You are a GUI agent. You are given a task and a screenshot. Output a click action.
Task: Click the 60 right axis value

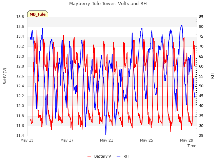coord(201,67)
